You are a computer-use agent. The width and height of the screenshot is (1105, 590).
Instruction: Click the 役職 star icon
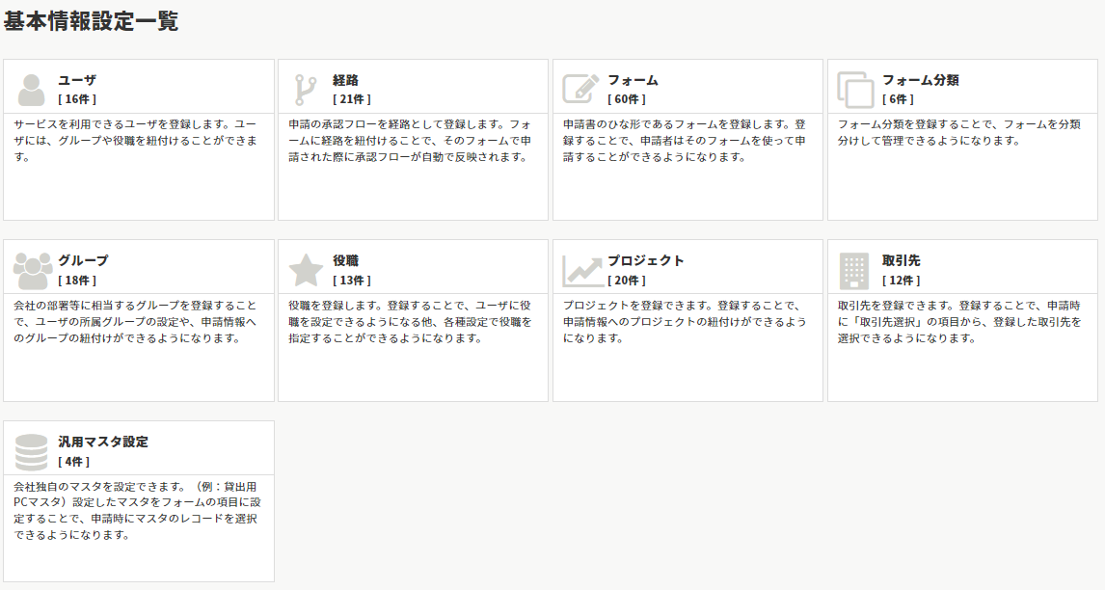point(306,271)
